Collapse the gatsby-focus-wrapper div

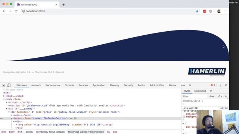tap(9, 112)
